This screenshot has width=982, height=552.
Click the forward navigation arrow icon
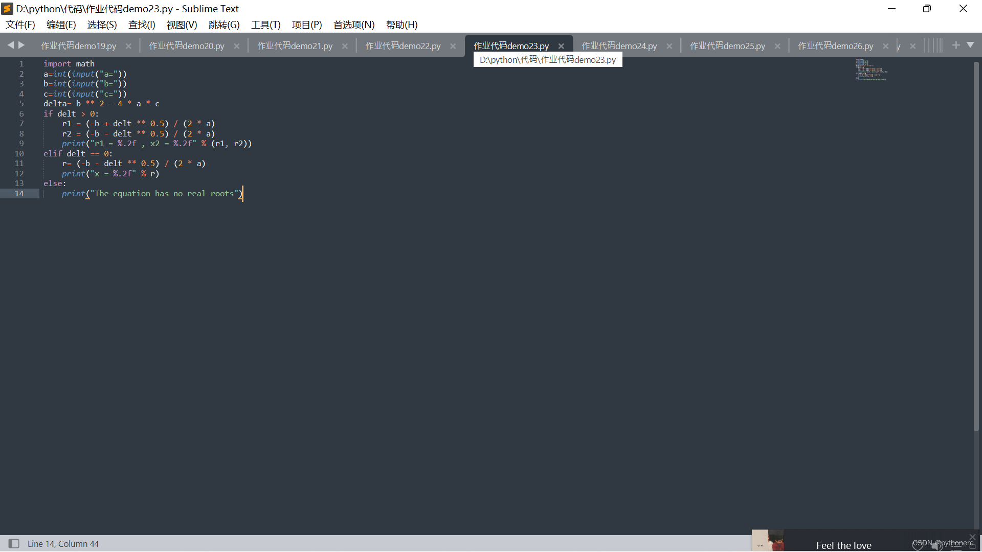(x=21, y=45)
